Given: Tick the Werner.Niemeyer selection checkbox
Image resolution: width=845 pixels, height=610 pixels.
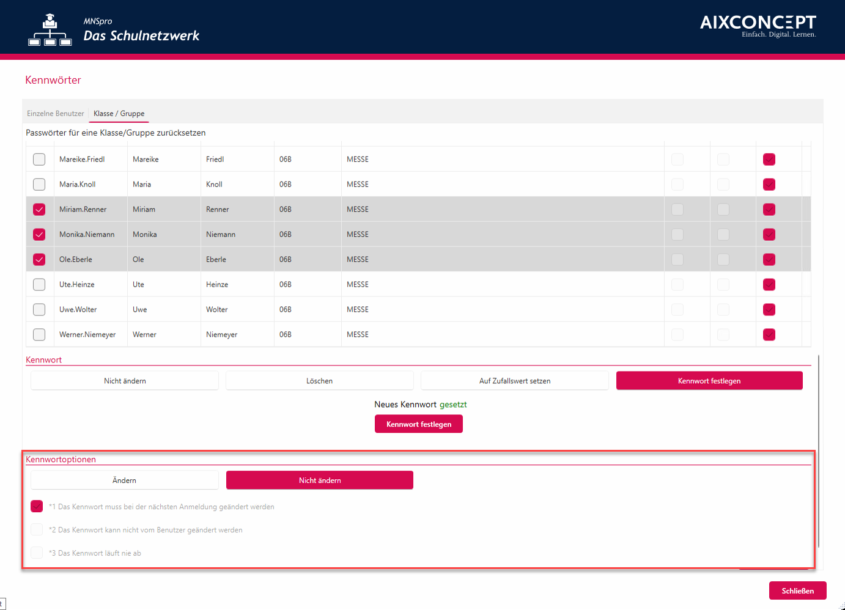Looking at the screenshot, I should pos(39,335).
